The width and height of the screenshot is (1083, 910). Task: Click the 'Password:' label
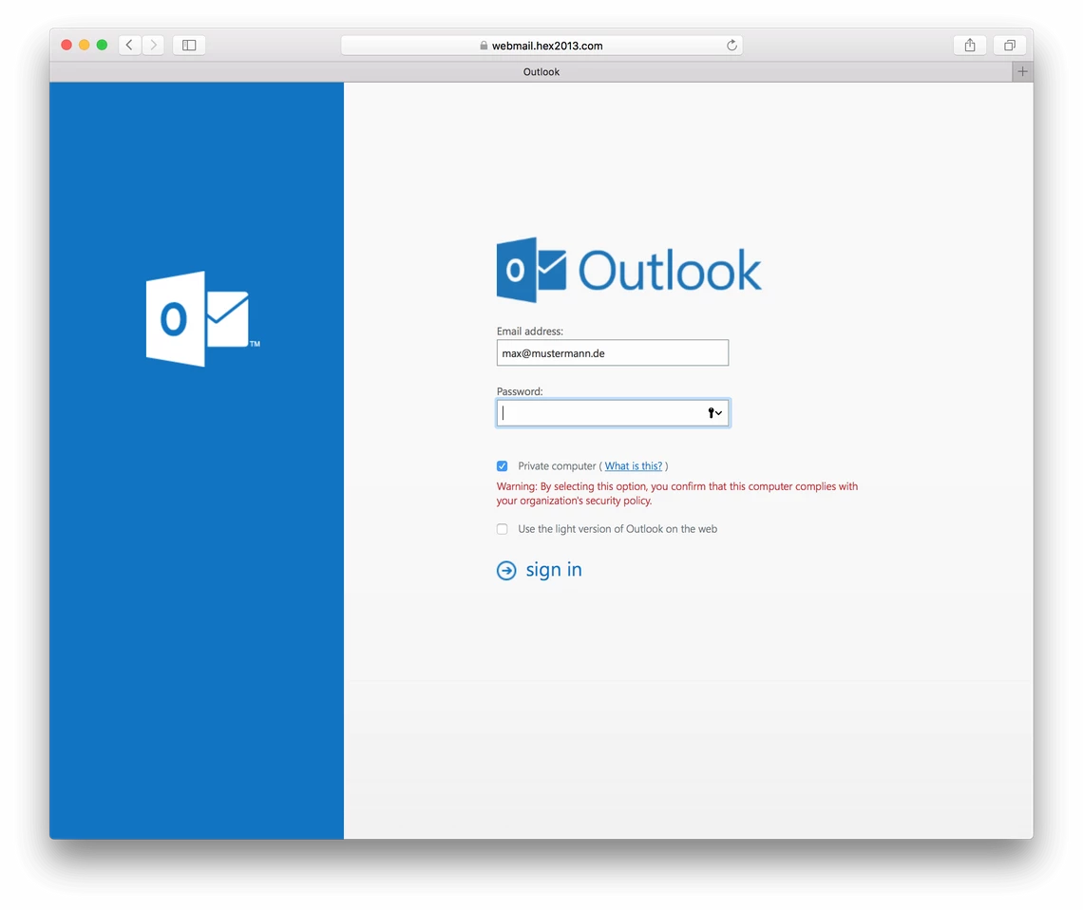(520, 391)
